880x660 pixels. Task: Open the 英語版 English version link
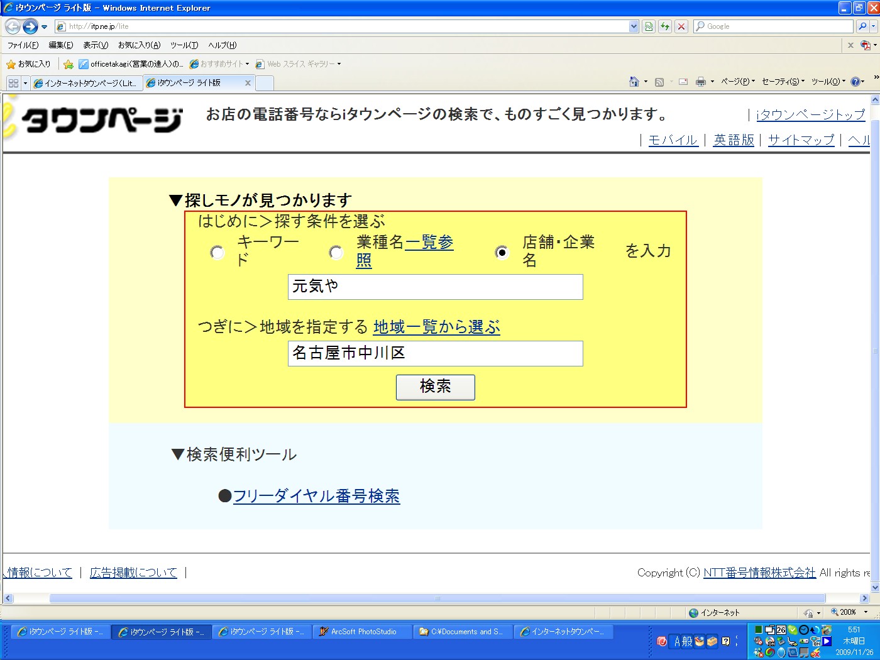(734, 140)
